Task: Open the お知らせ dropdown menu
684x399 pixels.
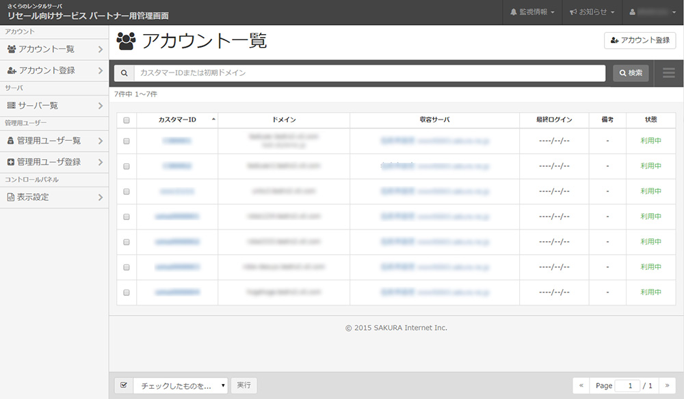Action: [x=592, y=12]
